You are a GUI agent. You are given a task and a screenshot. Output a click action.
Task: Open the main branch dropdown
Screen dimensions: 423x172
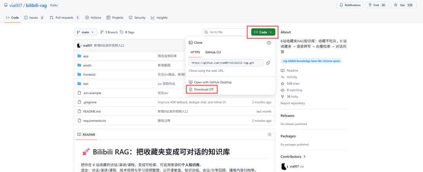[85, 32]
